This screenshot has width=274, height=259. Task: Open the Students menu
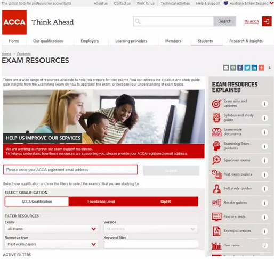pyautogui.click(x=205, y=41)
